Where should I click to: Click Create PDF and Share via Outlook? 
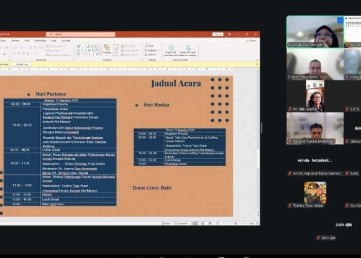(187, 51)
